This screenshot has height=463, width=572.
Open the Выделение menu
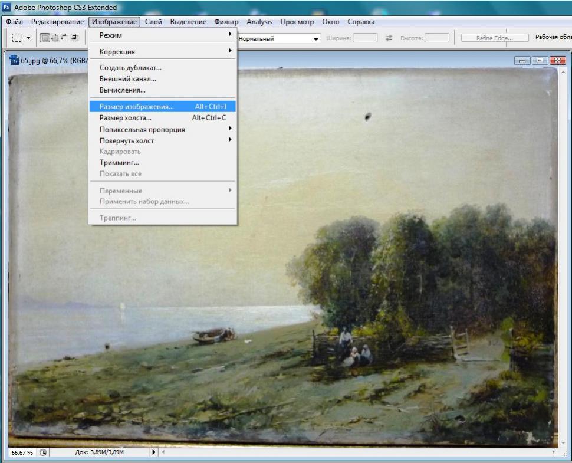(x=188, y=22)
